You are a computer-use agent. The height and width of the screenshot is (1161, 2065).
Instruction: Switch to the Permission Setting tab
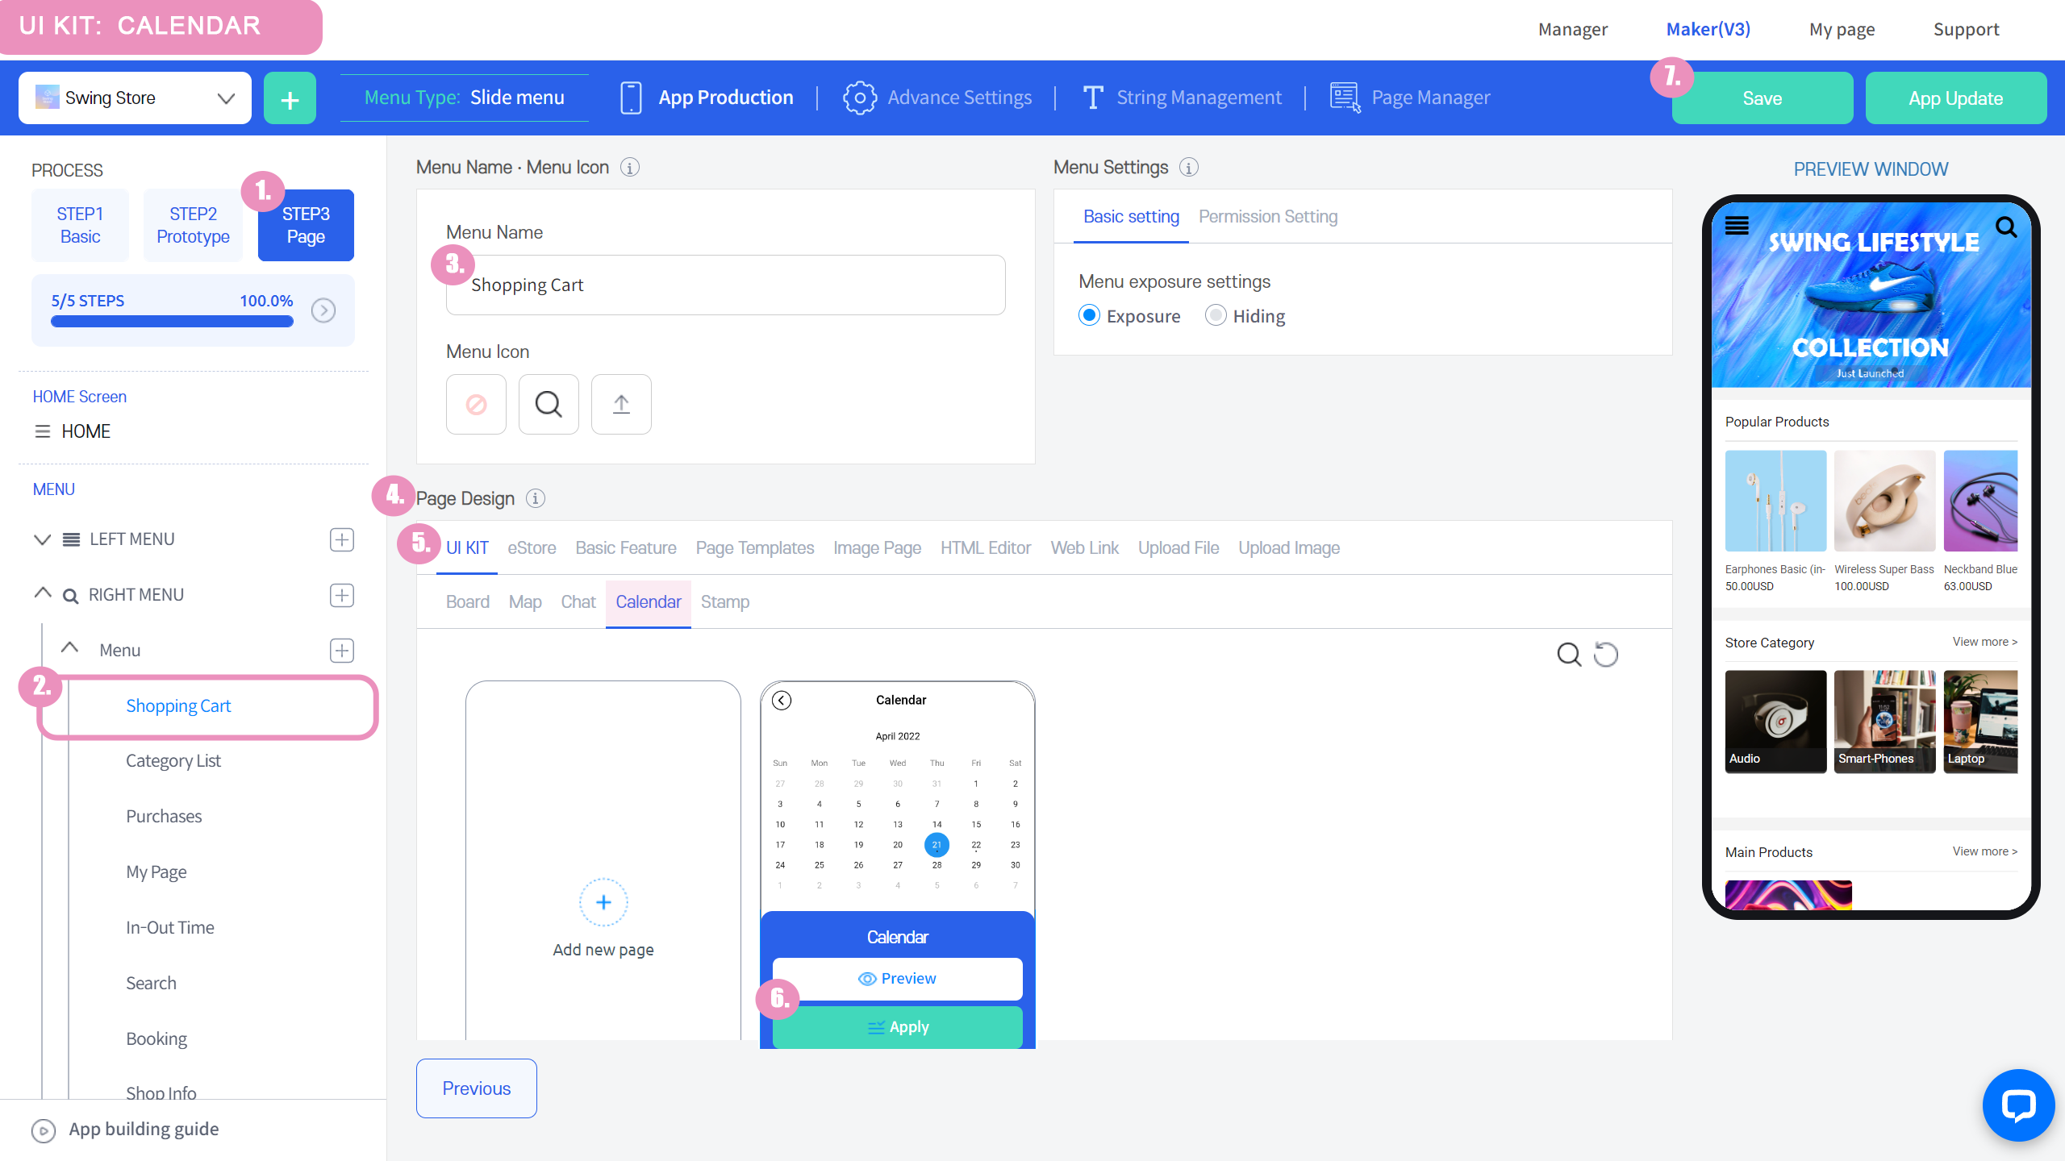pos(1267,217)
